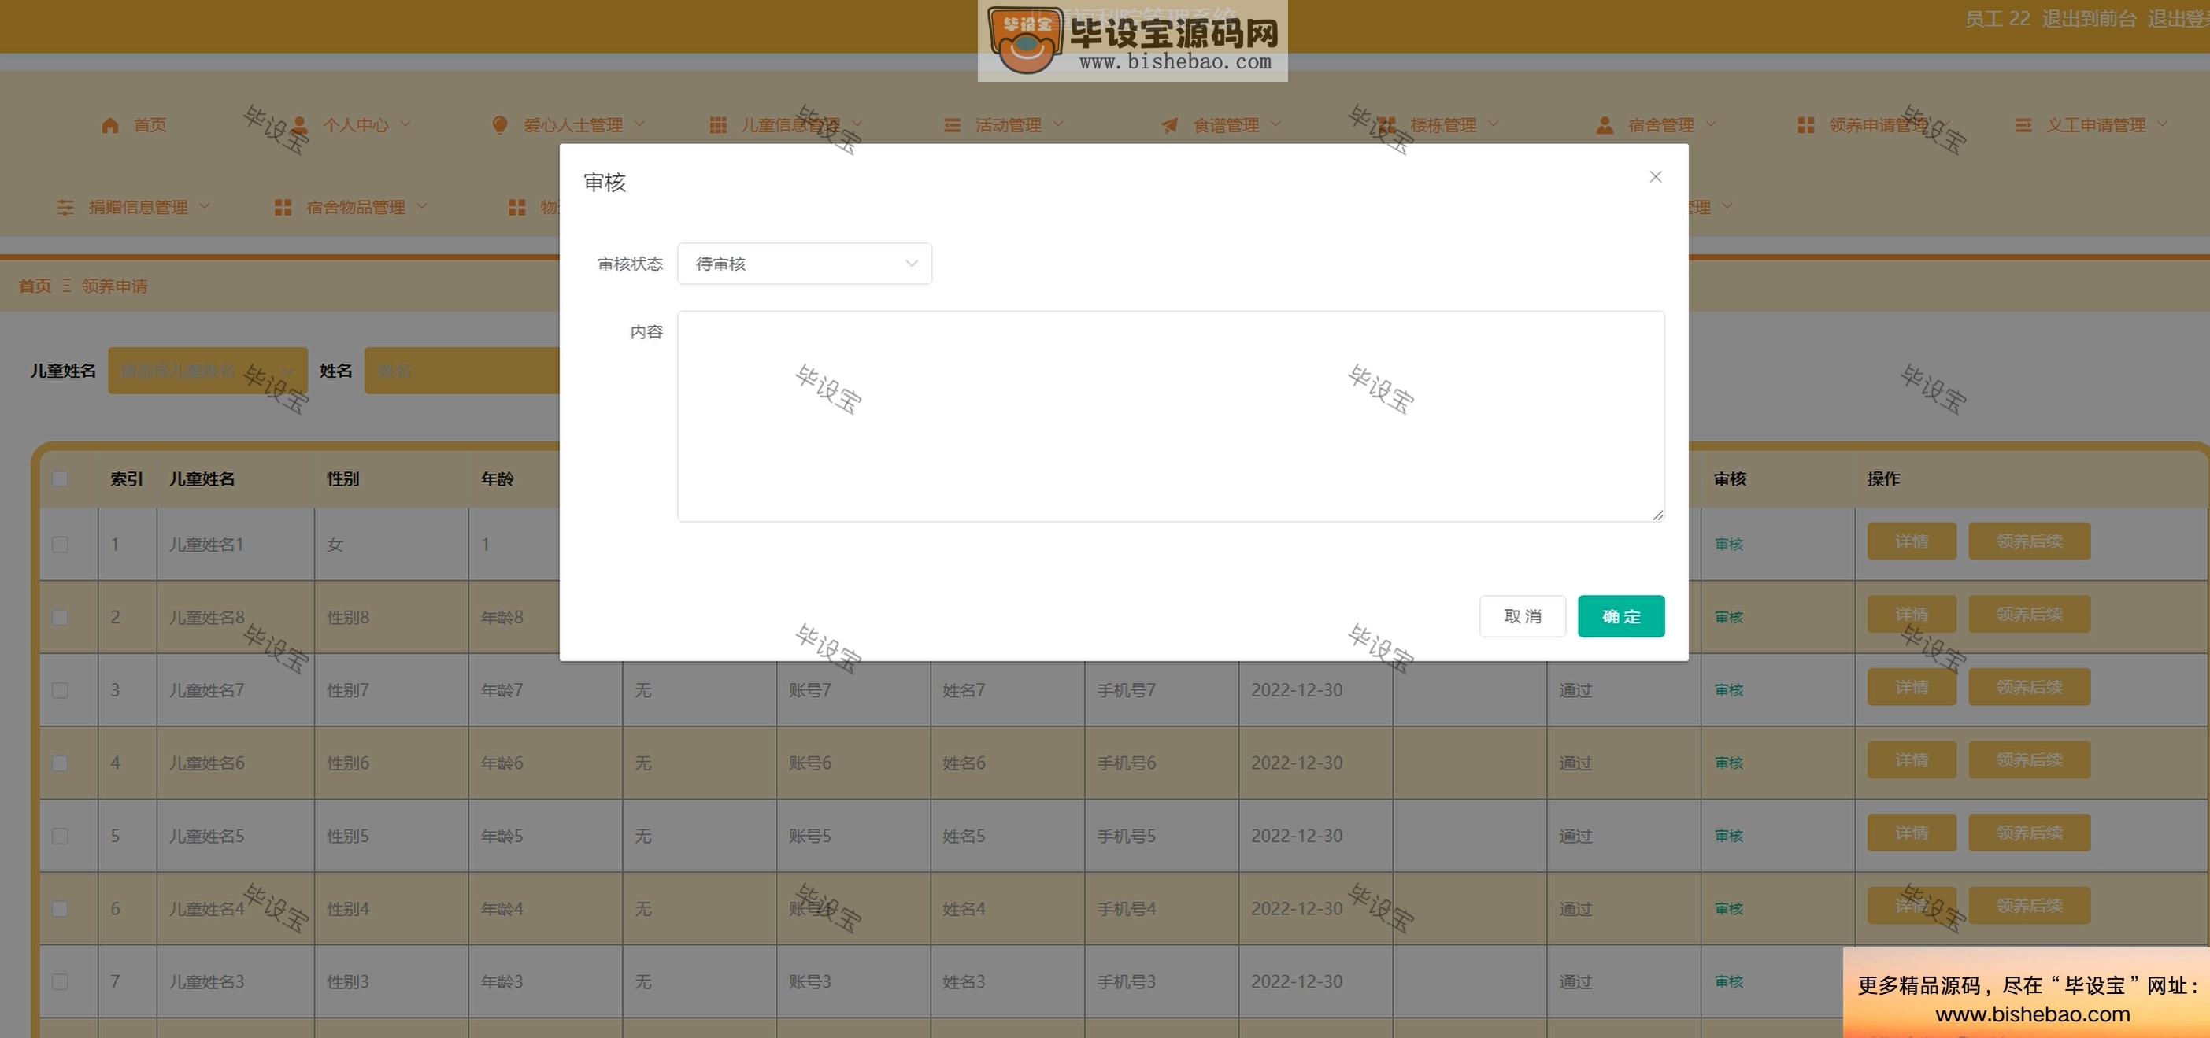Click the sliders icon beside 捐赠信息管理
The image size is (2210, 1038).
pyautogui.click(x=65, y=208)
